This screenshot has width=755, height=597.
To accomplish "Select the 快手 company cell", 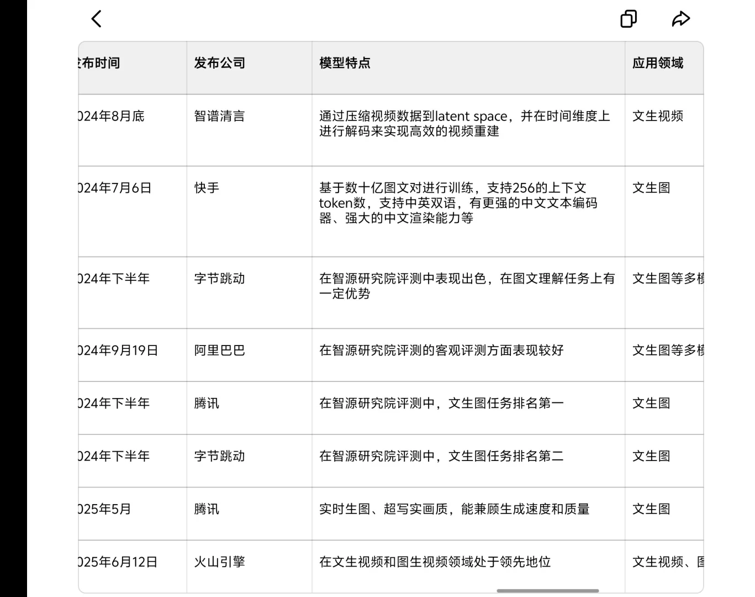I will pyautogui.click(x=249, y=211).
